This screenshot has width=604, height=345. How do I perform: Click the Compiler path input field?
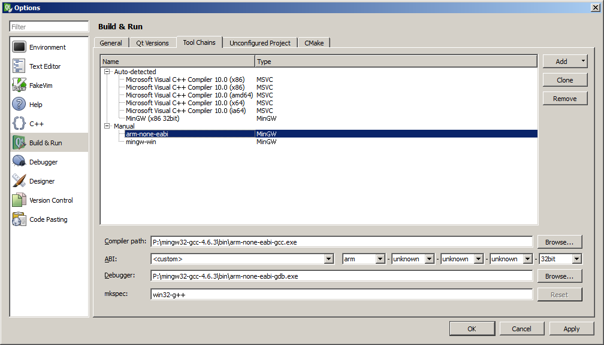click(x=342, y=242)
